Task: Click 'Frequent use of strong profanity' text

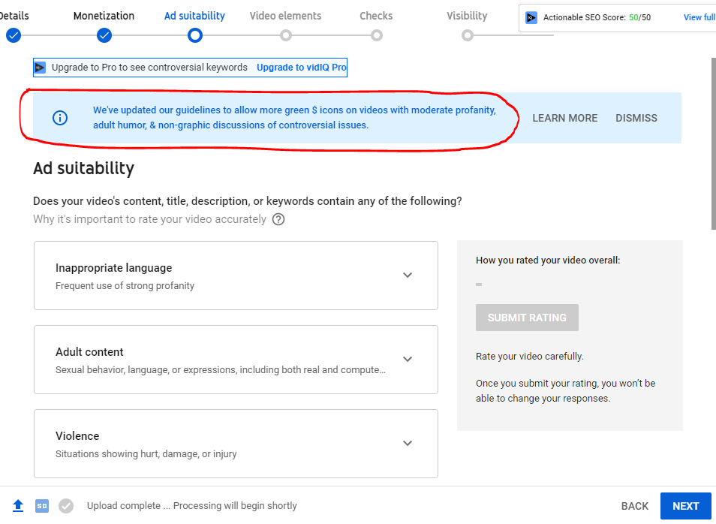Action: pyautogui.click(x=125, y=286)
